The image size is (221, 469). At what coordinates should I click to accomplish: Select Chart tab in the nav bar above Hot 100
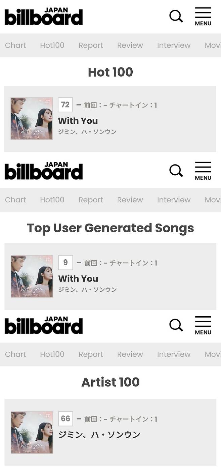(15, 45)
